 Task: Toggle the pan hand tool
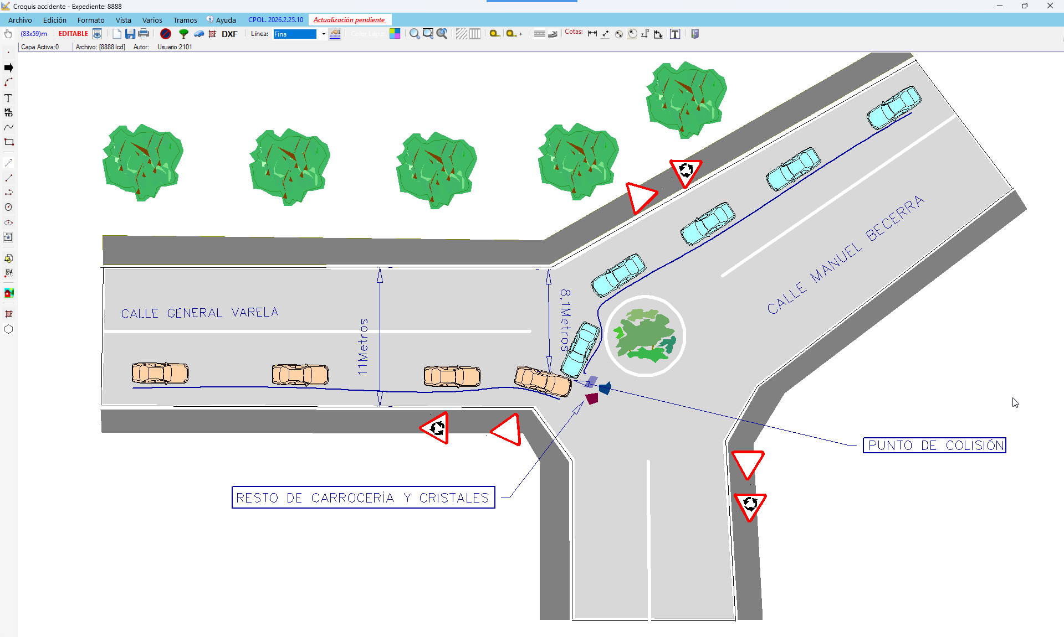click(8, 34)
